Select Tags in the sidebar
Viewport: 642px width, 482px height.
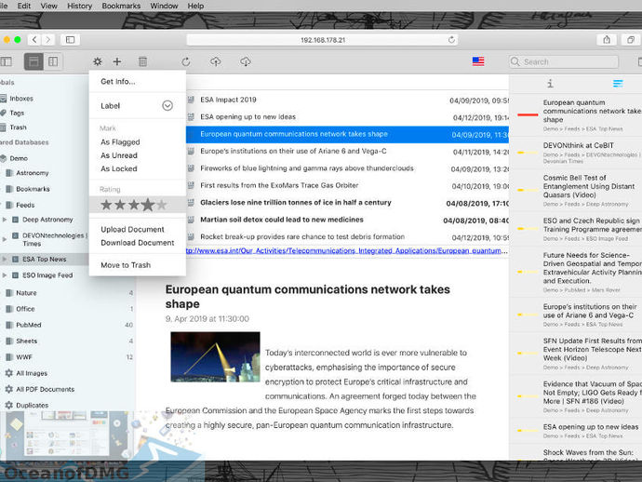[x=17, y=113]
